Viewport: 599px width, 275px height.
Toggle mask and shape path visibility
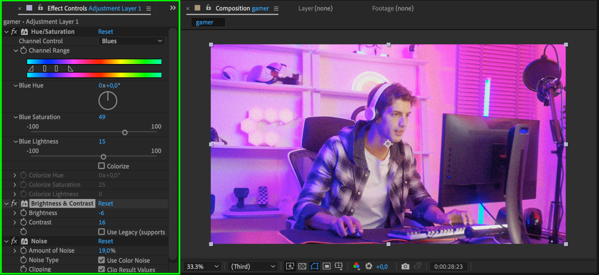(x=314, y=266)
